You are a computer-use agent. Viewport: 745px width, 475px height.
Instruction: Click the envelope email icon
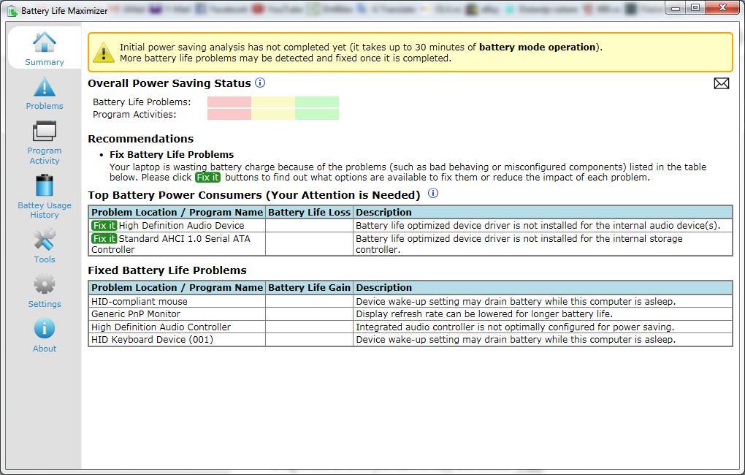pos(721,83)
